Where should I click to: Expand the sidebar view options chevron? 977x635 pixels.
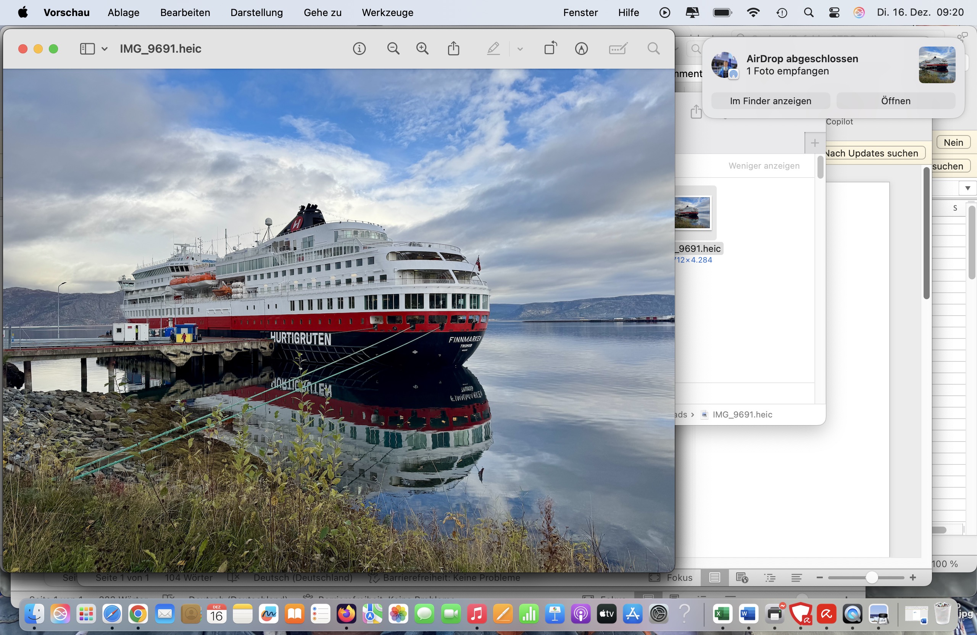point(105,49)
